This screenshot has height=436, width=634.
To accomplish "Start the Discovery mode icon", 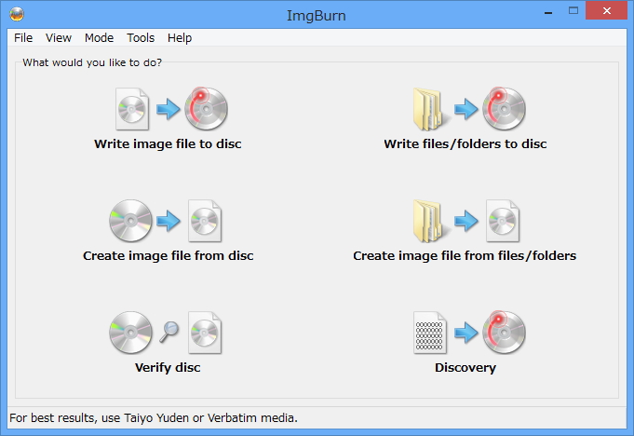I will (x=469, y=333).
